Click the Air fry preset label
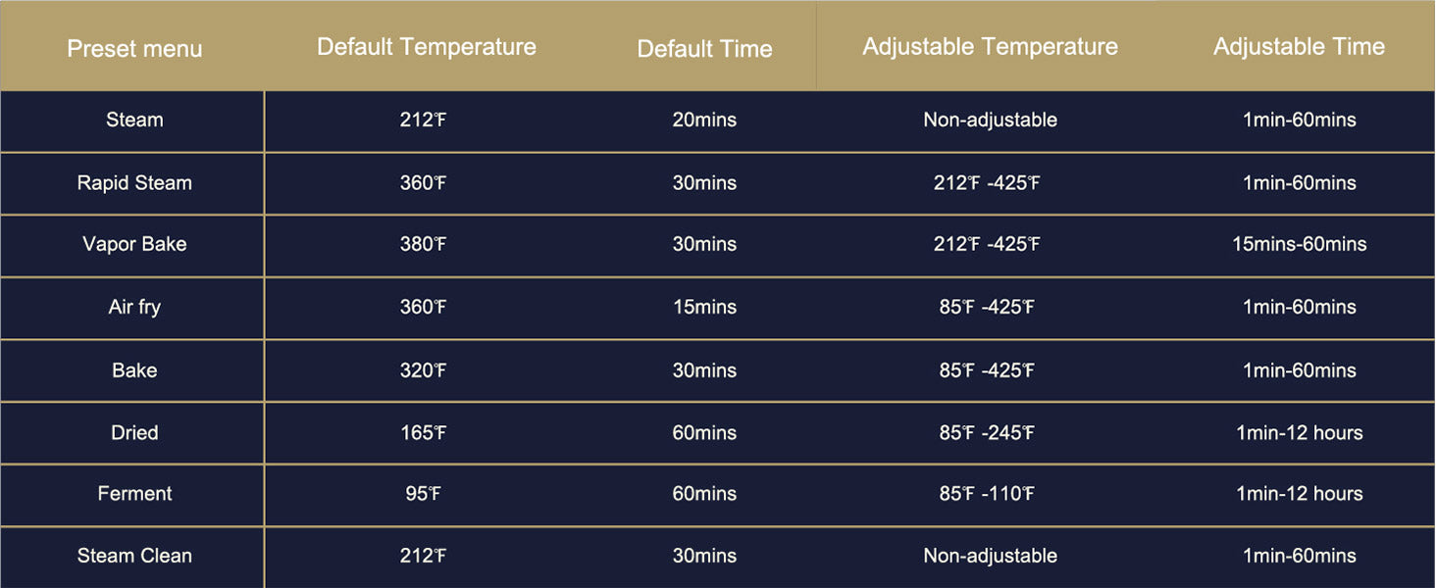 click(x=134, y=307)
